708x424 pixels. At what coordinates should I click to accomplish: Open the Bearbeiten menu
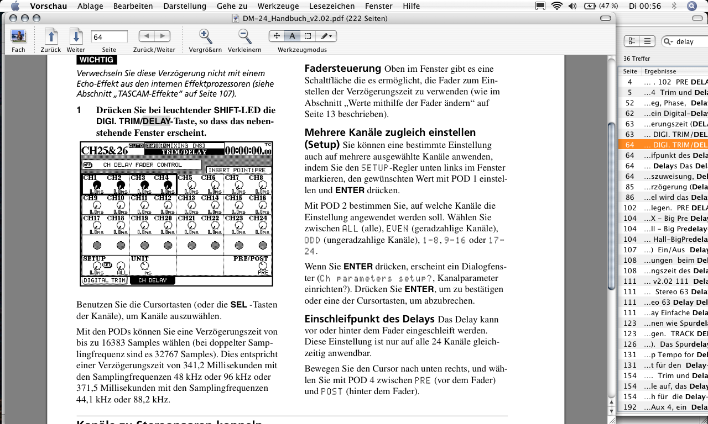pos(133,6)
